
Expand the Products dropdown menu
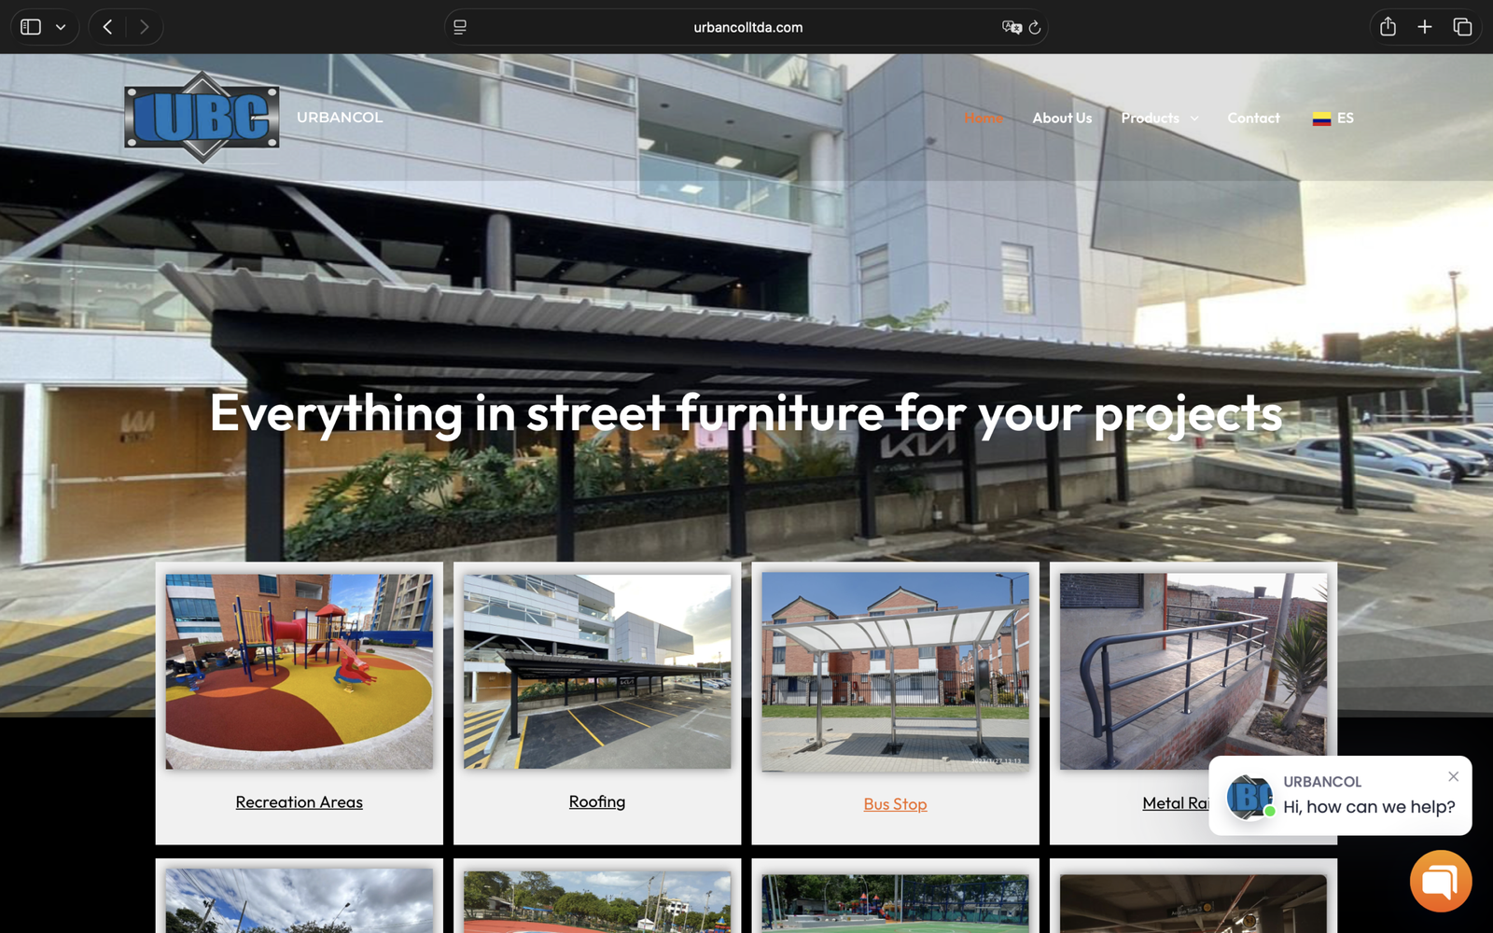(x=1160, y=118)
